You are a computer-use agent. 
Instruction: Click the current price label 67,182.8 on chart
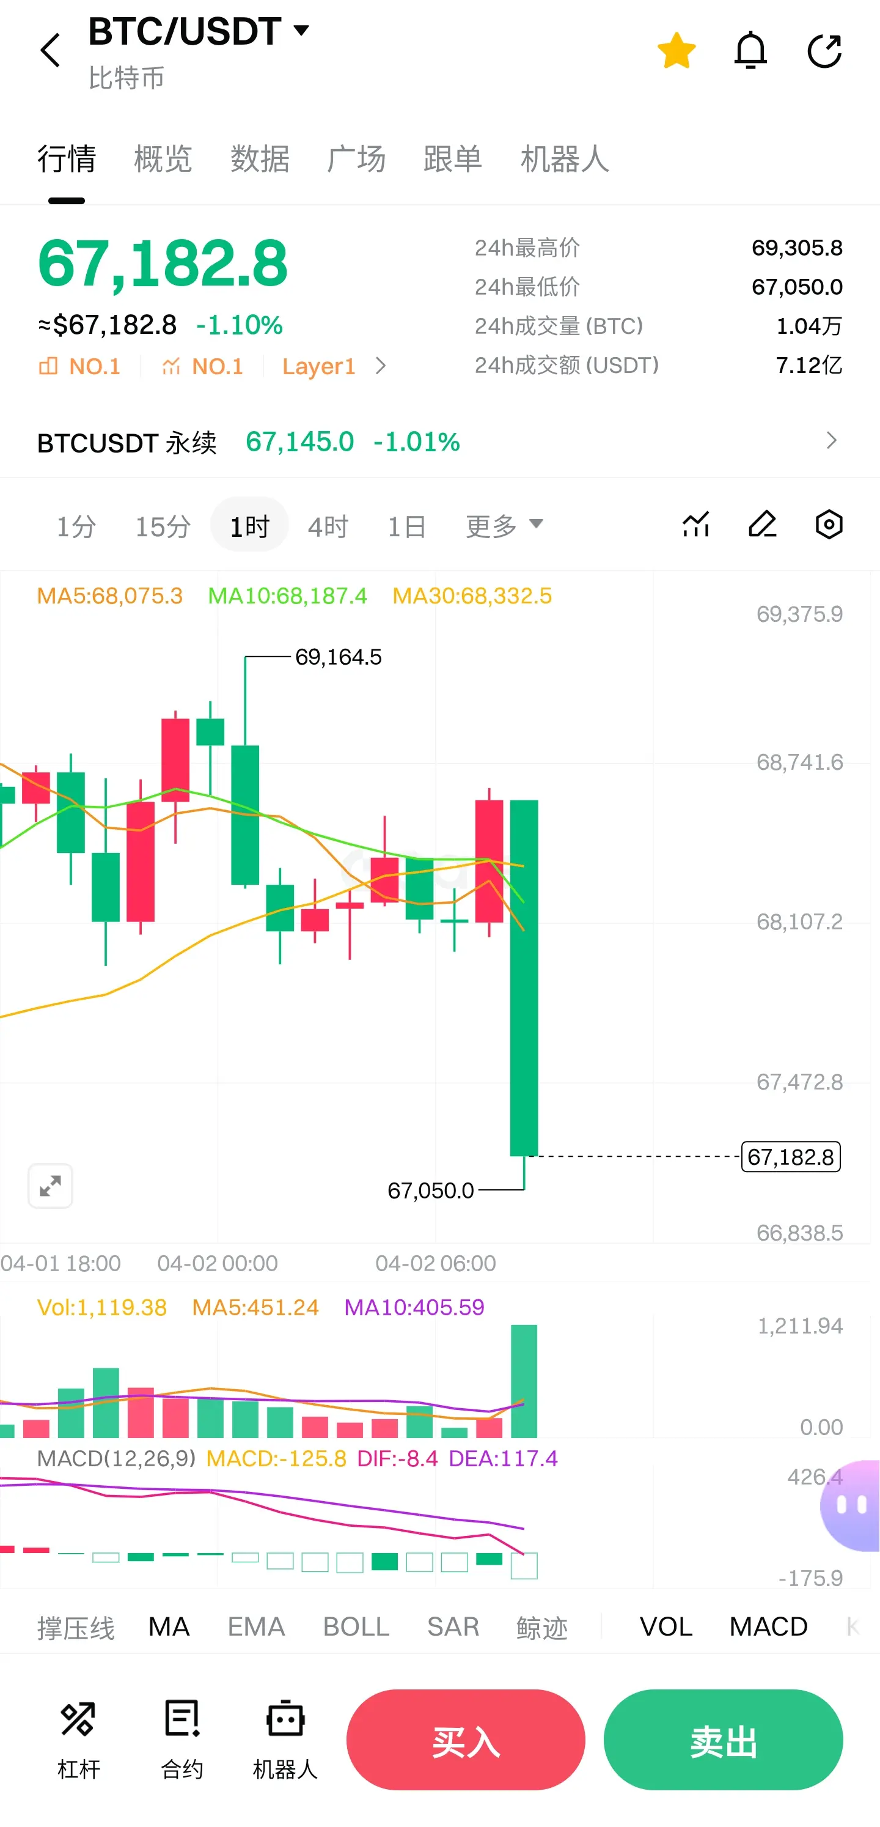791,1157
